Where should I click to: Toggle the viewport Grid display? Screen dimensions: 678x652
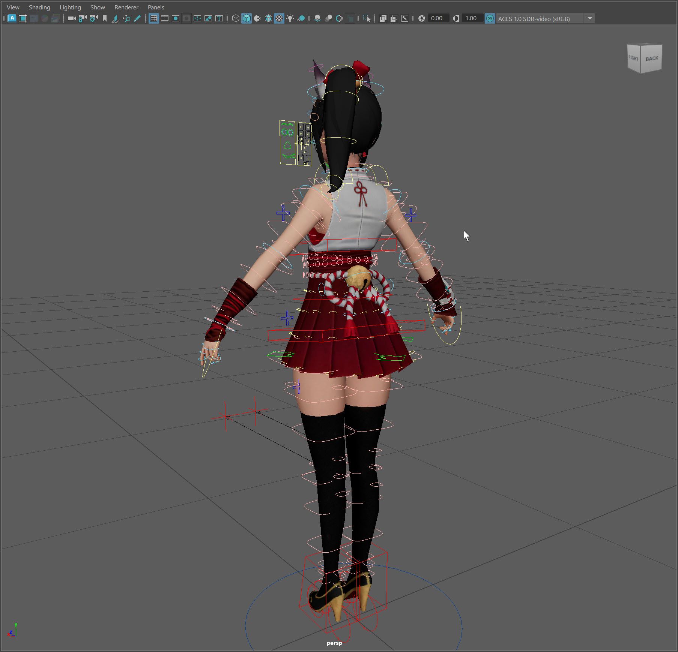(x=154, y=18)
